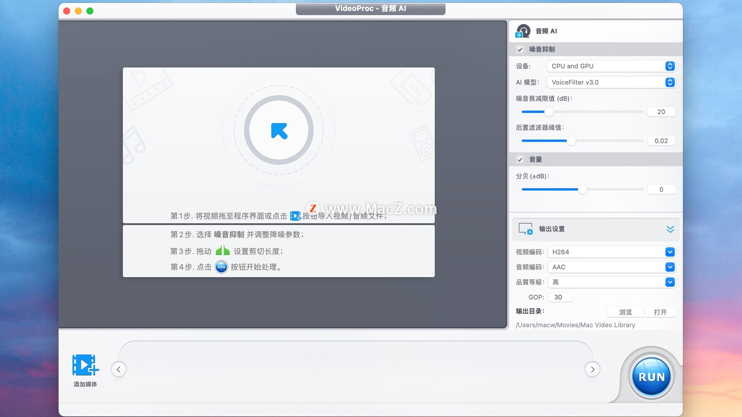Click the Audio AI headphone icon

[x=523, y=31]
